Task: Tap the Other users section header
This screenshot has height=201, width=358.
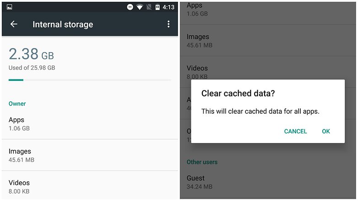Action: coord(202,162)
